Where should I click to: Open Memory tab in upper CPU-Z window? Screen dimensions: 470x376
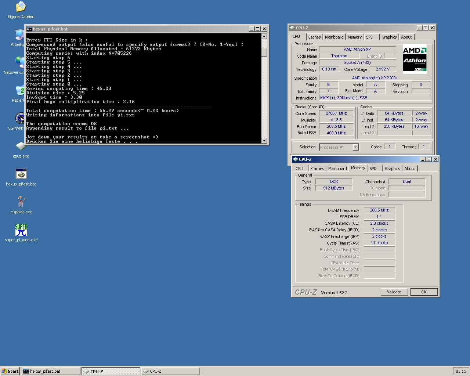coord(355,37)
